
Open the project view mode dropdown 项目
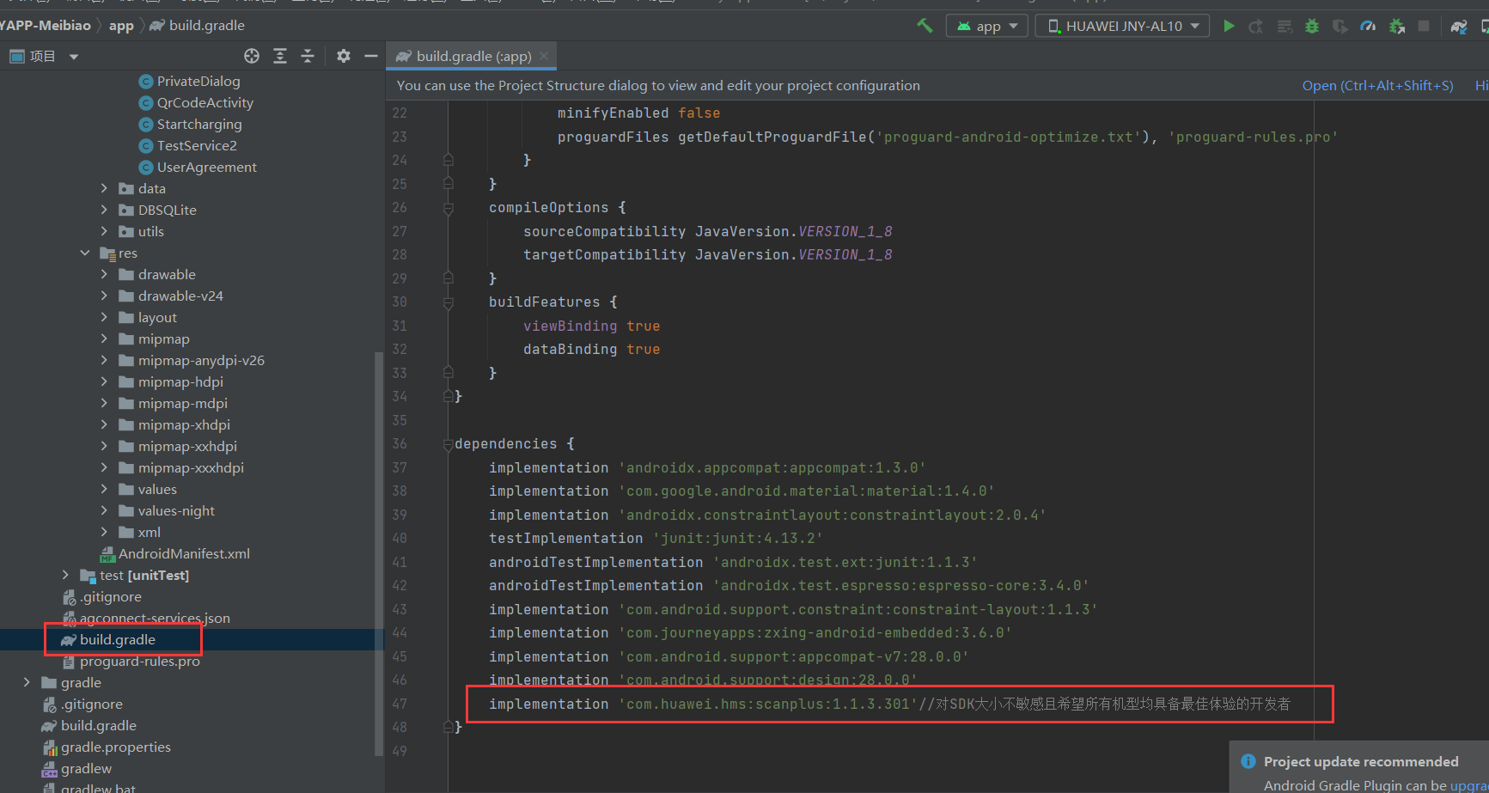[x=45, y=57]
